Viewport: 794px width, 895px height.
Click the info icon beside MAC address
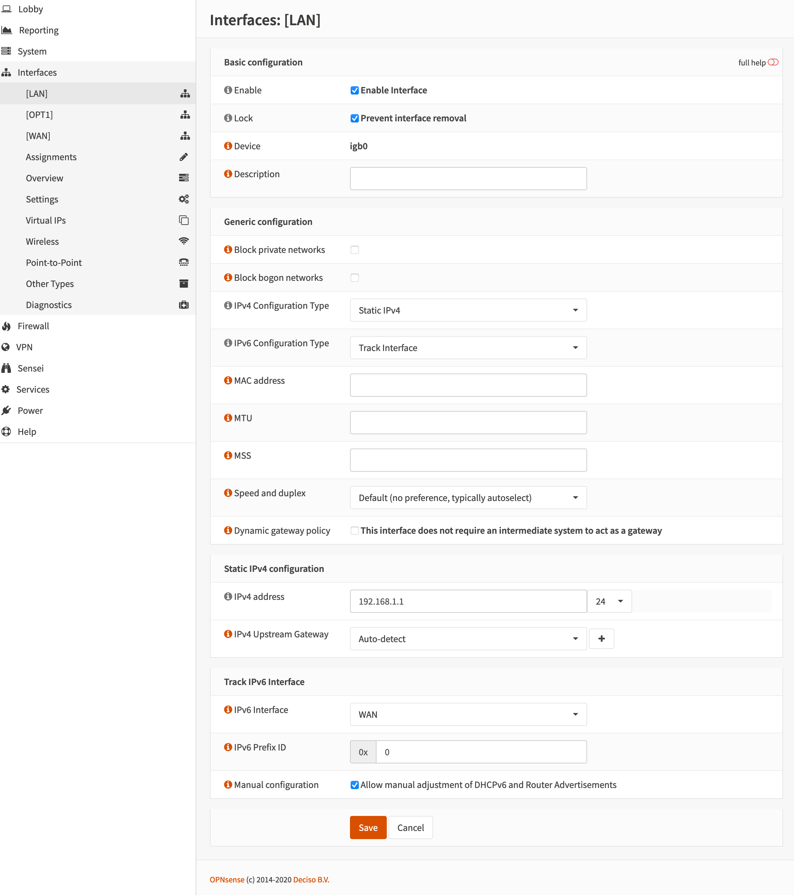(x=228, y=380)
